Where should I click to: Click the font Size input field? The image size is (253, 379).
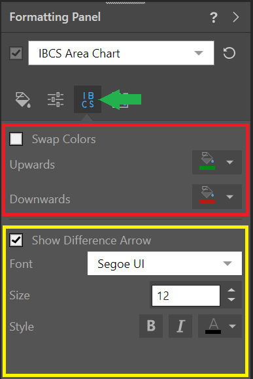pos(186,295)
